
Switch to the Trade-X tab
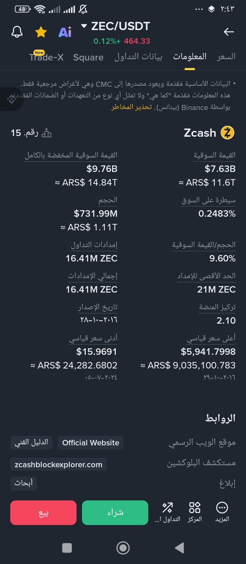pyautogui.click(x=46, y=57)
